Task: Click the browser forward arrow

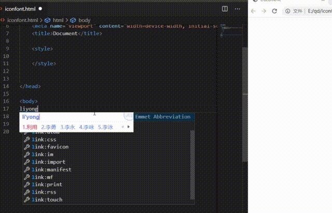Action: click(264, 11)
